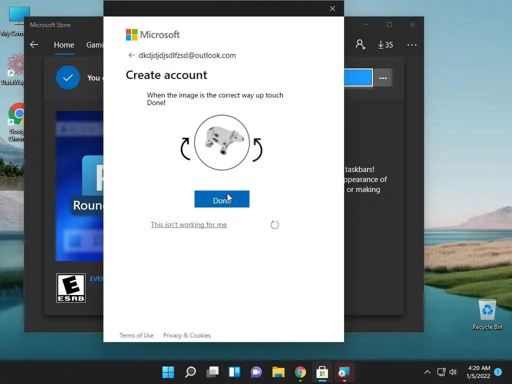Show hidden system tray icons

pos(427,372)
